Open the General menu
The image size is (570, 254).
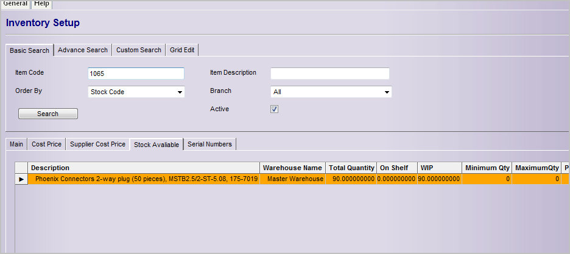point(15,4)
